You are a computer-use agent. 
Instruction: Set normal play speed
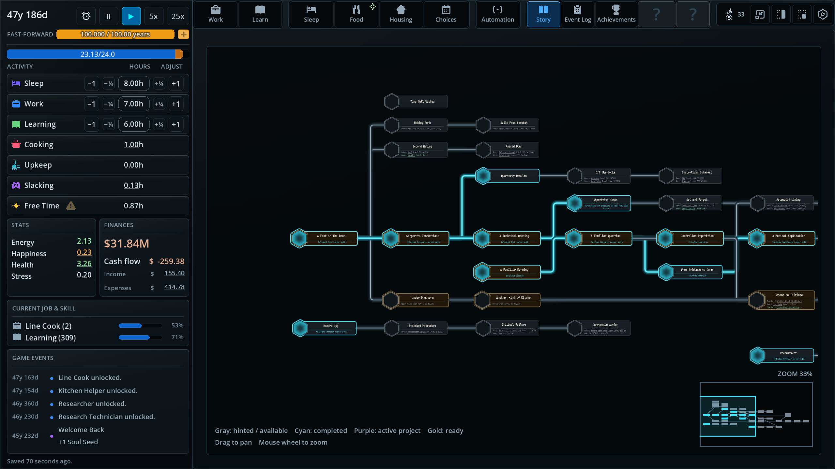coord(131,16)
